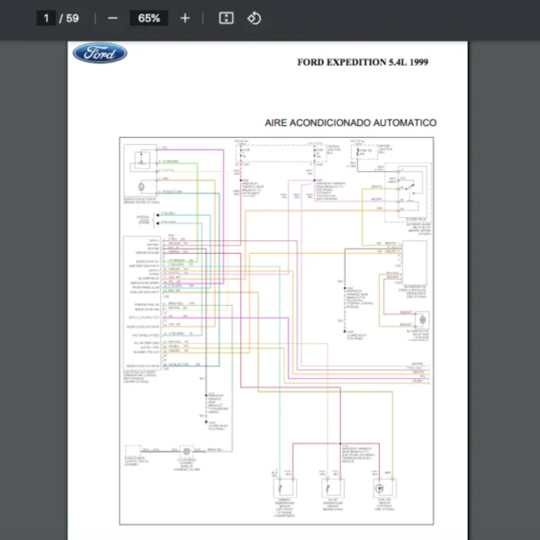Screen dimensions: 540x540
Task: Click the zoom in plus icon
Action: pyautogui.click(x=184, y=18)
